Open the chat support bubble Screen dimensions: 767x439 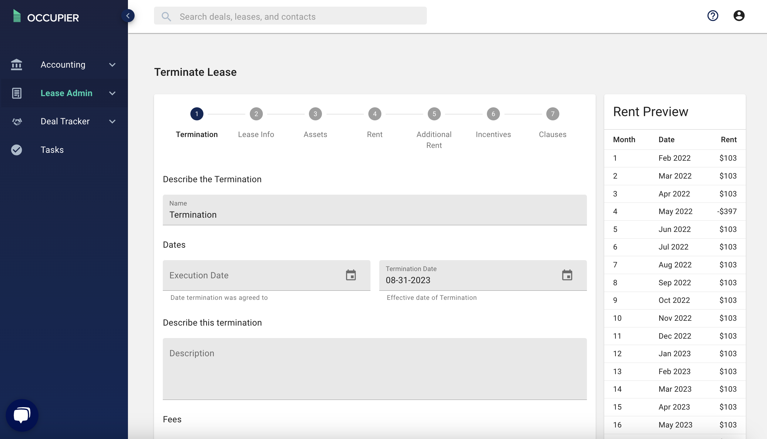22,415
